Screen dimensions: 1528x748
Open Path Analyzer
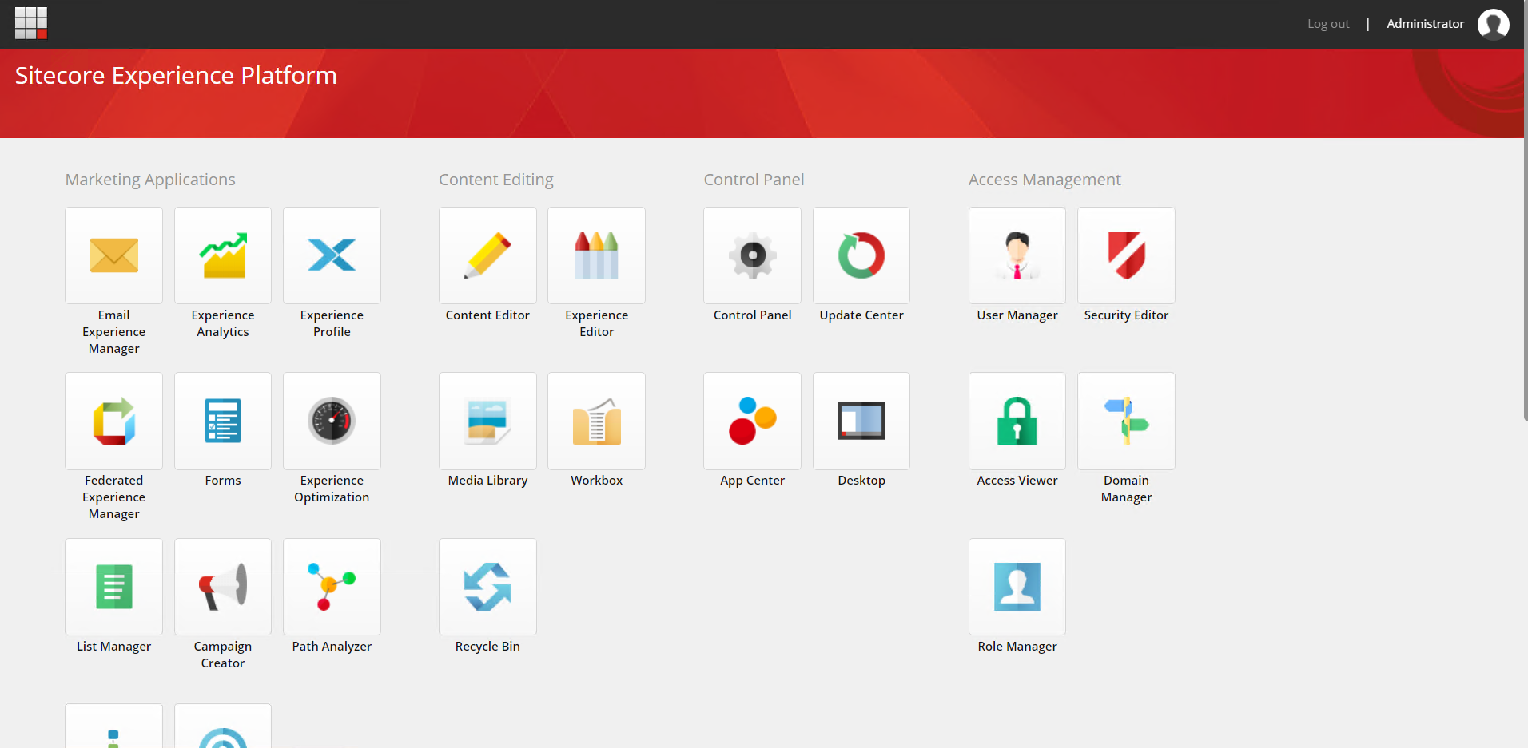coord(332,587)
